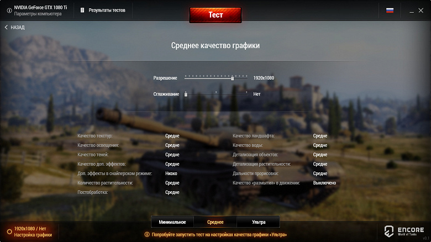Click the Сглаживание slider handle
Screen dimensions: 431x242
[186, 94]
